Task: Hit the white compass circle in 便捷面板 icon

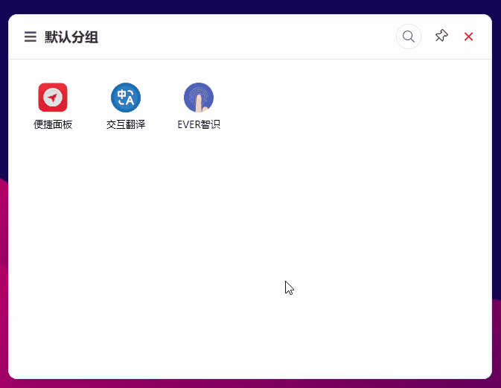Action: [52, 97]
